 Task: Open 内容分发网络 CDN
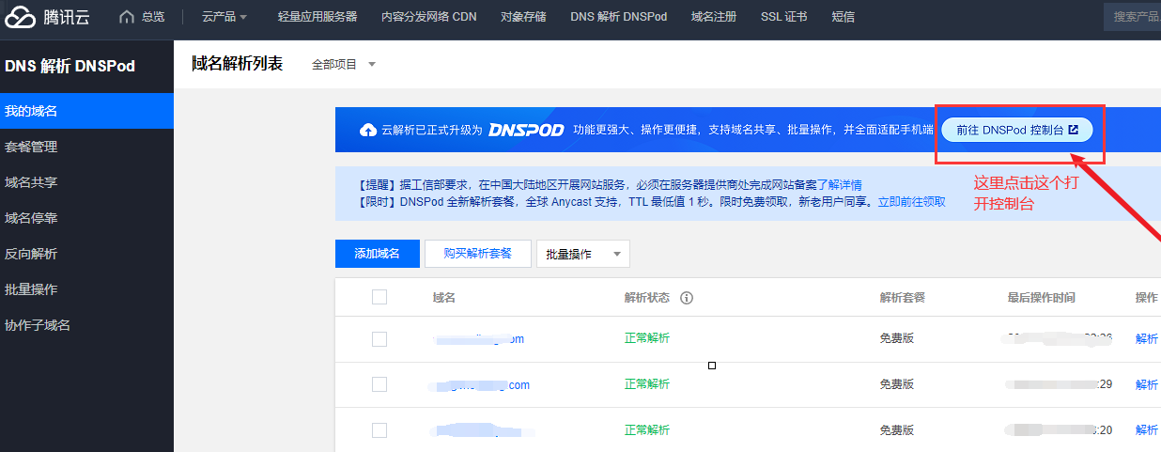(x=429, y=17)
